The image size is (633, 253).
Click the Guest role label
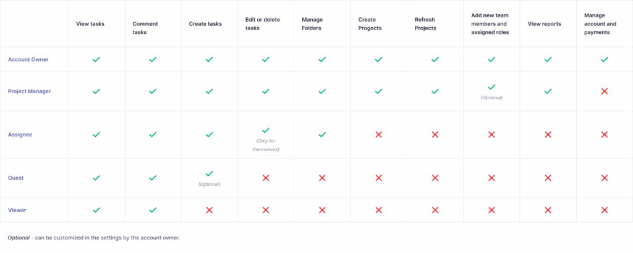[x=16, y=178]
